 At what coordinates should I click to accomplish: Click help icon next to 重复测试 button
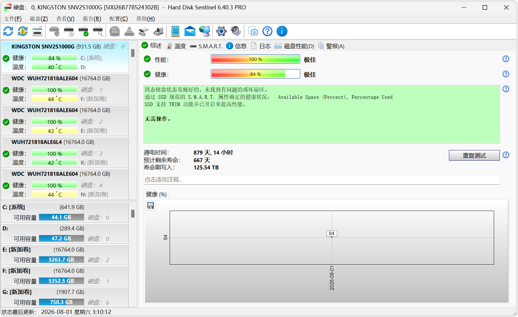point(506,155)
